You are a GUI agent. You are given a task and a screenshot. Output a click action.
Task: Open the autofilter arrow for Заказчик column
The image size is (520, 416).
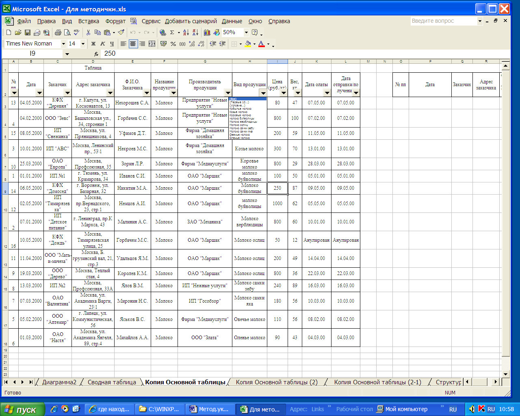point(67,93)
